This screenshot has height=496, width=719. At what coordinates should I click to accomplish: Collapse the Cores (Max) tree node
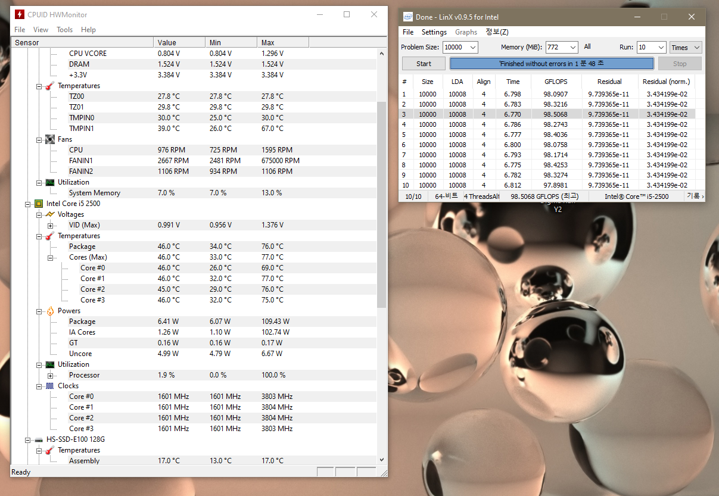click(x=51, y=257)
